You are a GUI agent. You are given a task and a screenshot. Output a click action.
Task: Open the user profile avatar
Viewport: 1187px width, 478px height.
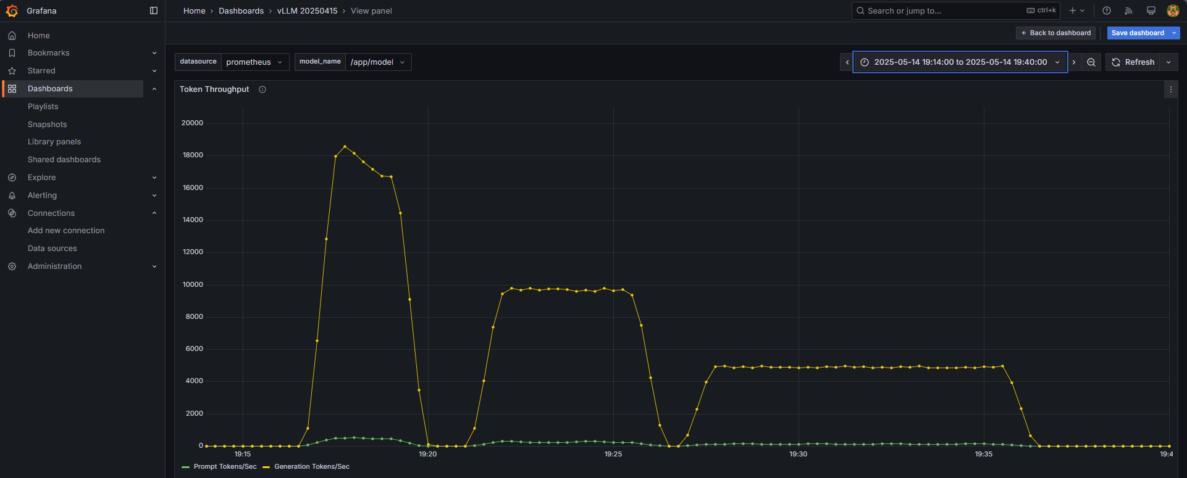1173,10
